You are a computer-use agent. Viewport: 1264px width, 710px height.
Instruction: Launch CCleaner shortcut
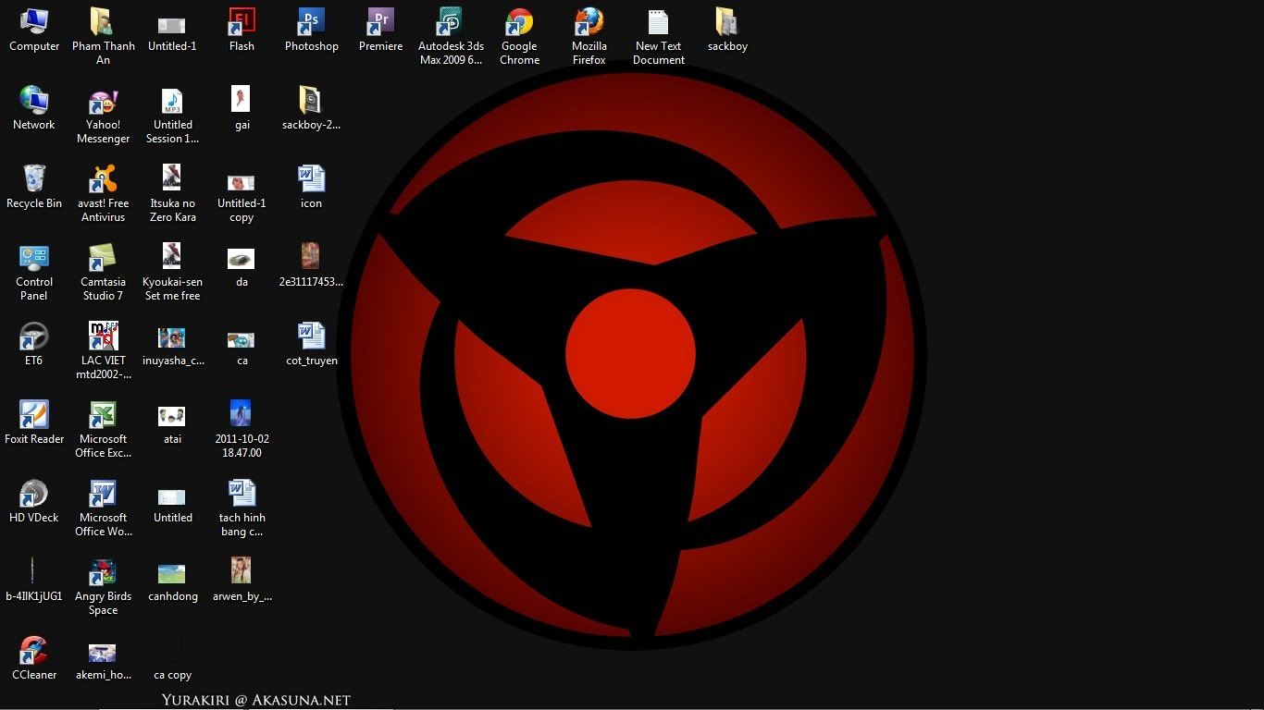coord(34,658)
